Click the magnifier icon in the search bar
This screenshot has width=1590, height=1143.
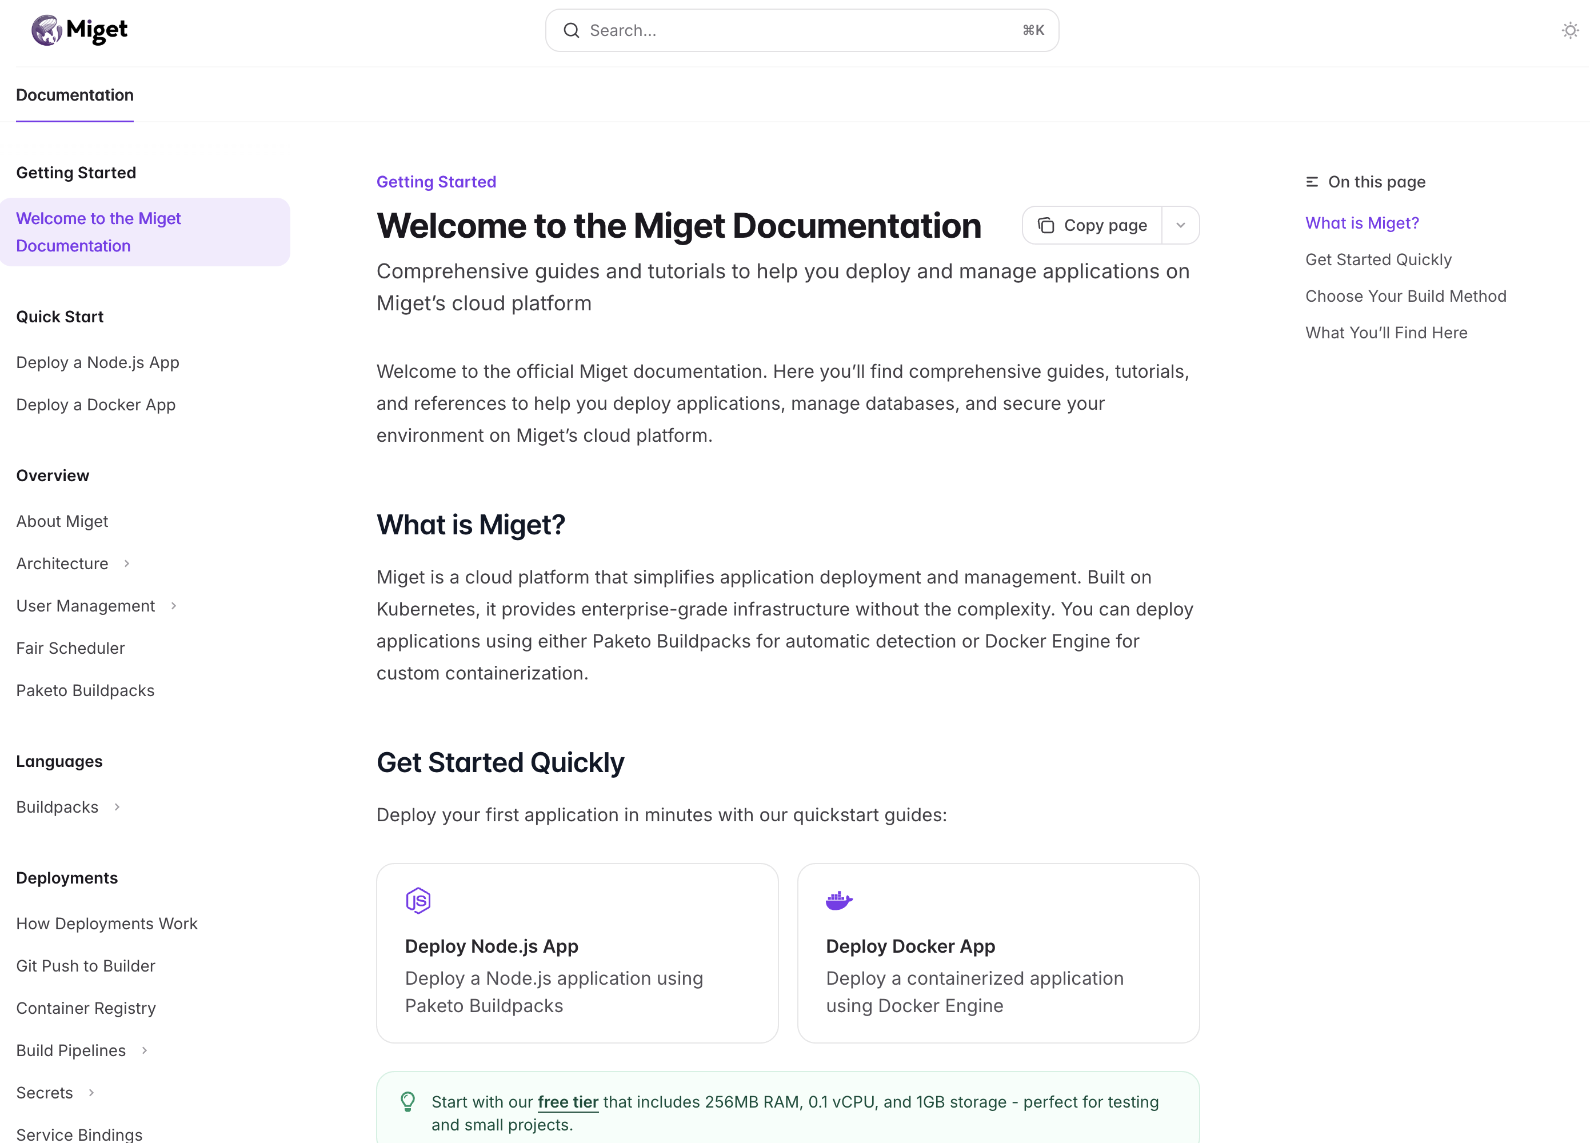click(x=572, y=30)
